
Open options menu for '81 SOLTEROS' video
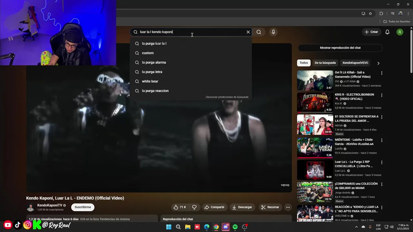(x=382, y=117)
